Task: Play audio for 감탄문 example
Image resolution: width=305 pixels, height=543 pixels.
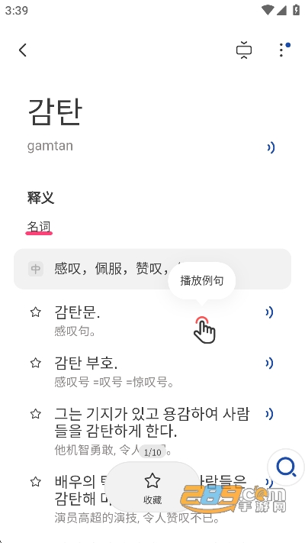Action: 269,312
